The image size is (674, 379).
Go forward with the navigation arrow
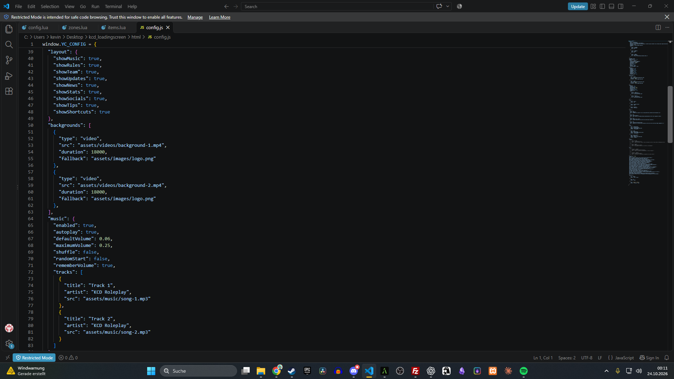pos(236,6)
